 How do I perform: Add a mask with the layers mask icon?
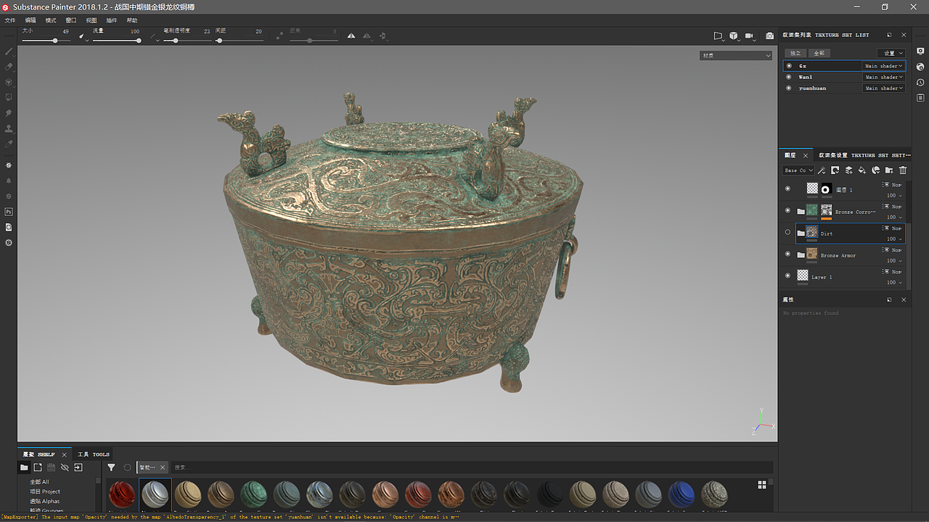click(x=835, y=170)
